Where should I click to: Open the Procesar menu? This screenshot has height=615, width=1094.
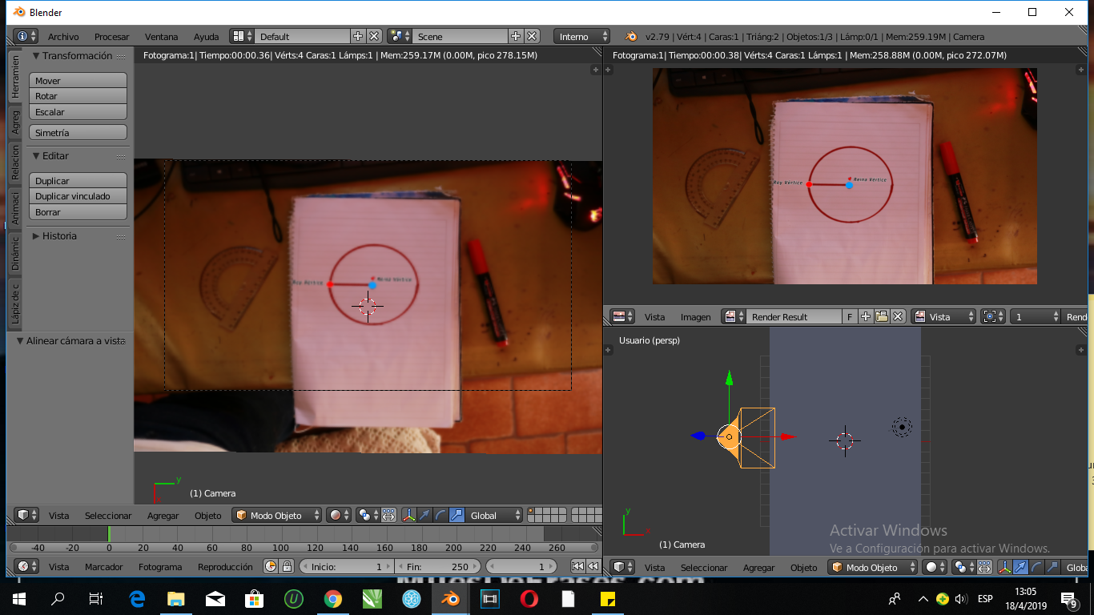click(111, 36)
